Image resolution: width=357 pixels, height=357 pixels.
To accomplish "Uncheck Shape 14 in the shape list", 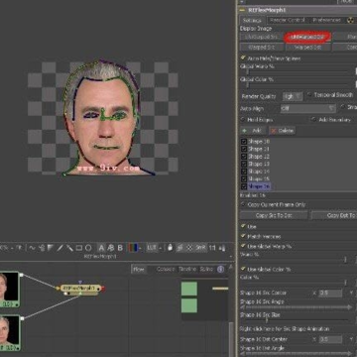I will point(244,172).
